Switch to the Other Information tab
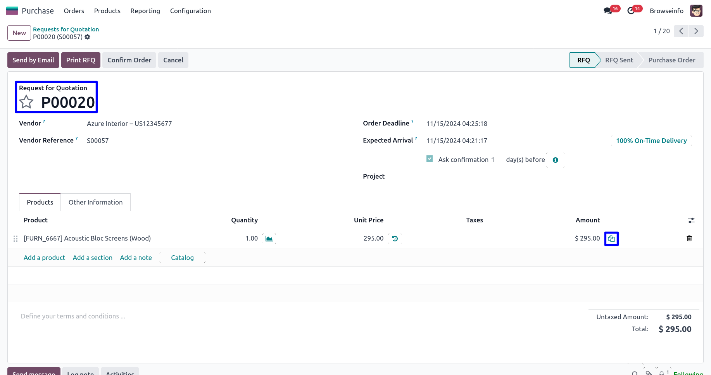This screenshot has height=375, width=711. 95,202
